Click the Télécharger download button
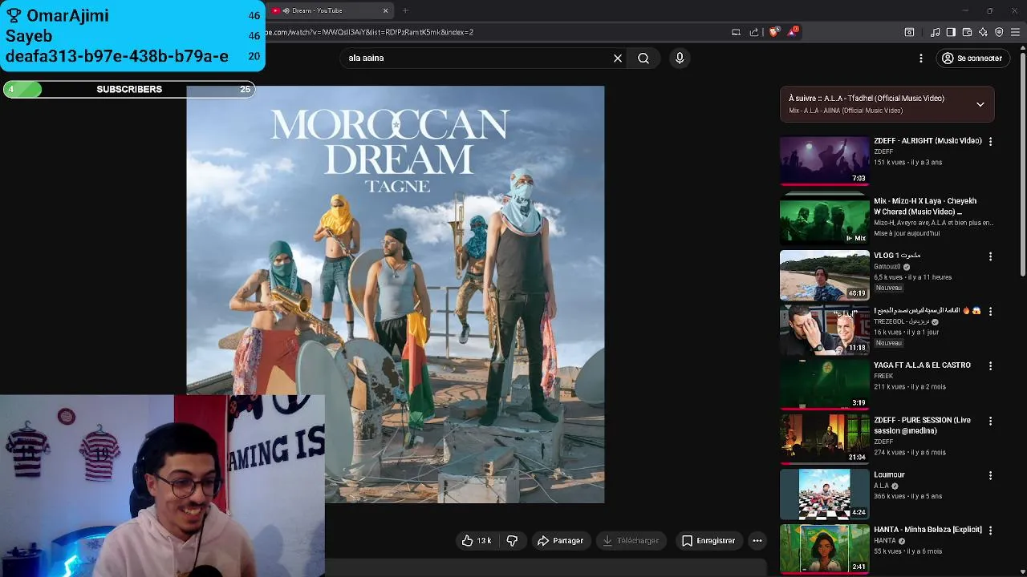 [x=631, y=541]
